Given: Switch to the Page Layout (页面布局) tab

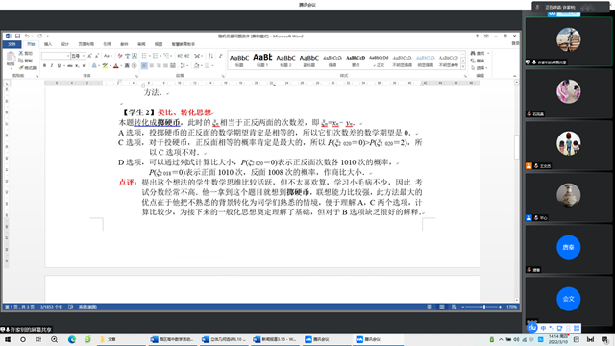Looking at the screenshot, I should (x=86, y=44).
